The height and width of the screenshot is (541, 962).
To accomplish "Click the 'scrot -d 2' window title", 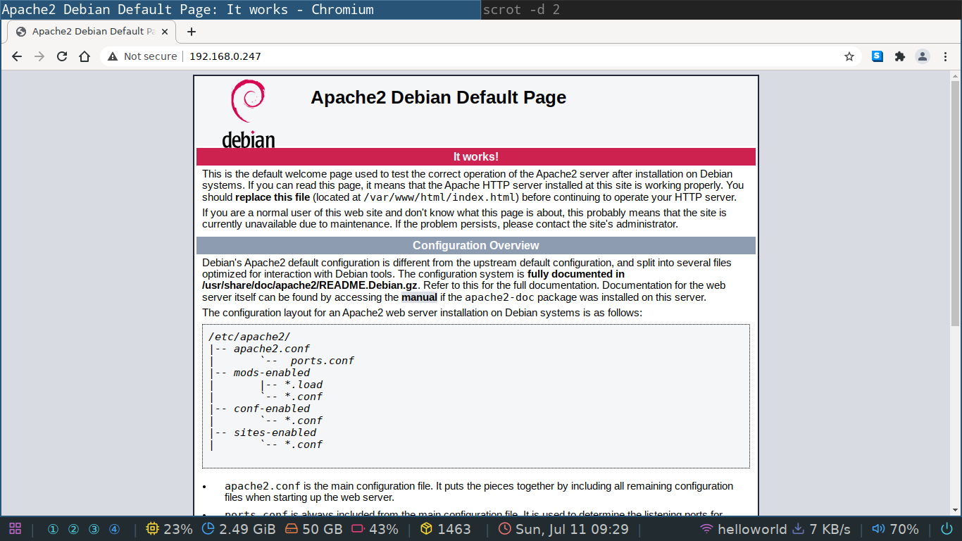I will [522, 10].
